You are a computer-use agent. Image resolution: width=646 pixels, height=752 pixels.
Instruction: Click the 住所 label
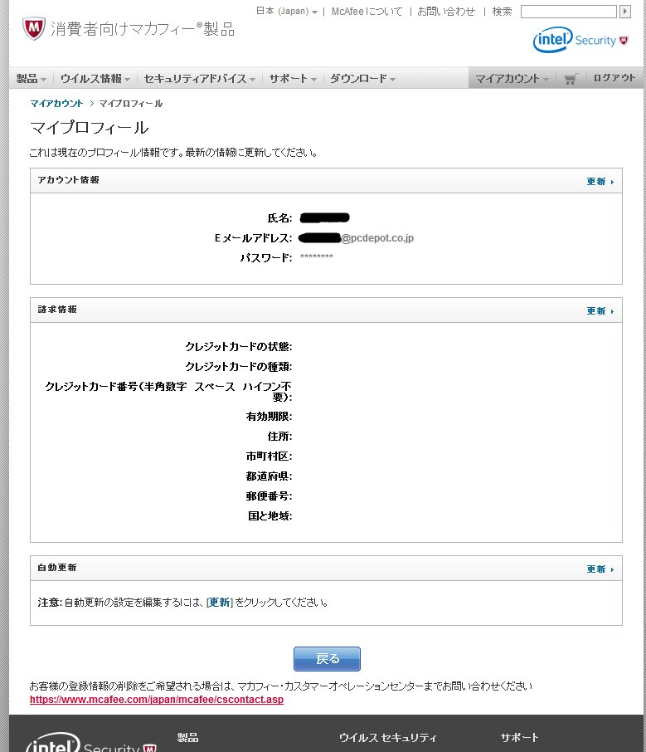[279, 437]
